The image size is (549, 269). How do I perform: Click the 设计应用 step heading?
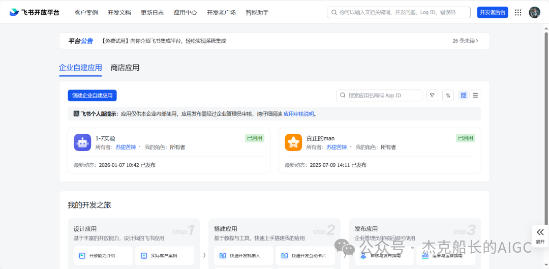(85, 229)
